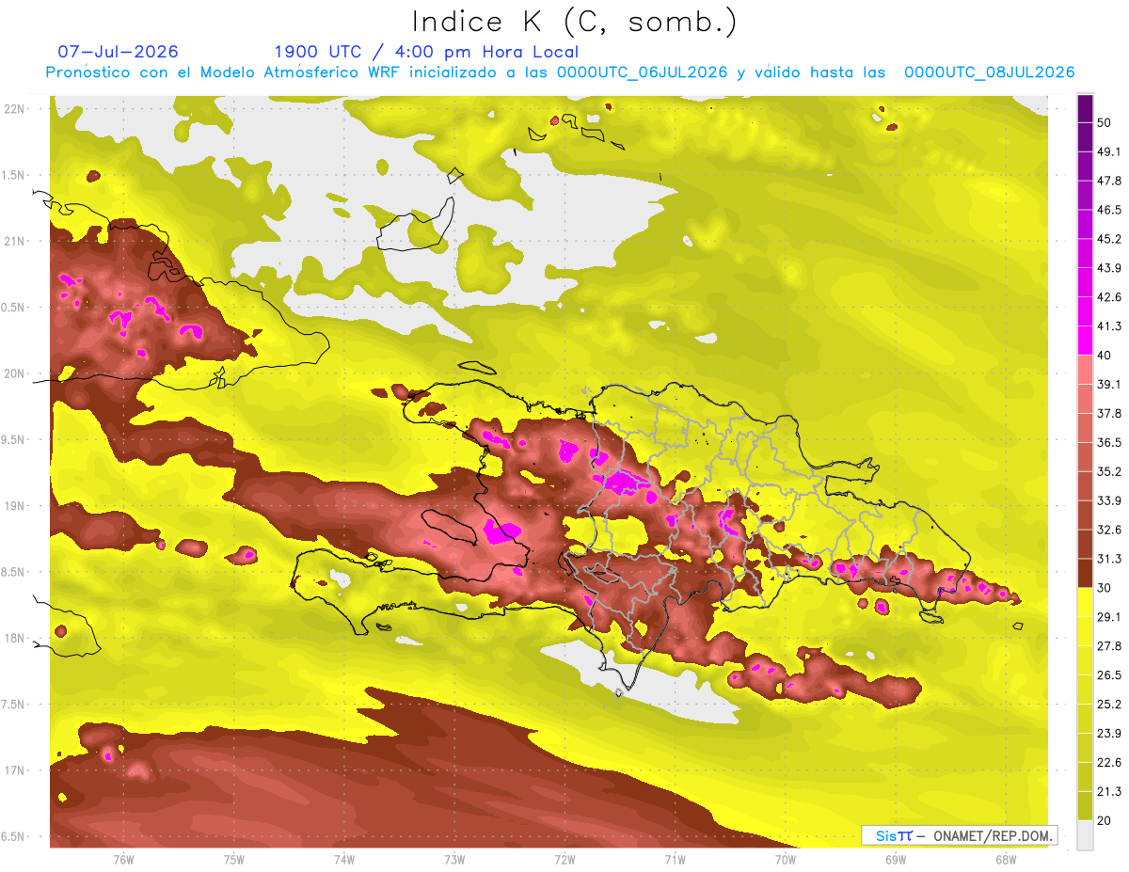
Task: Click the 70W longitude axis label
Action: point(786,859)
